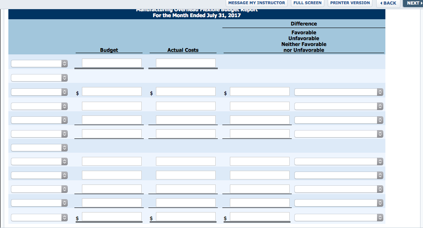The width and height of the screenshot is (423, 228).
Task: Open the Favorable/Unfavorable dropdown in the fifth form row
Action: (x=339, y=120)
